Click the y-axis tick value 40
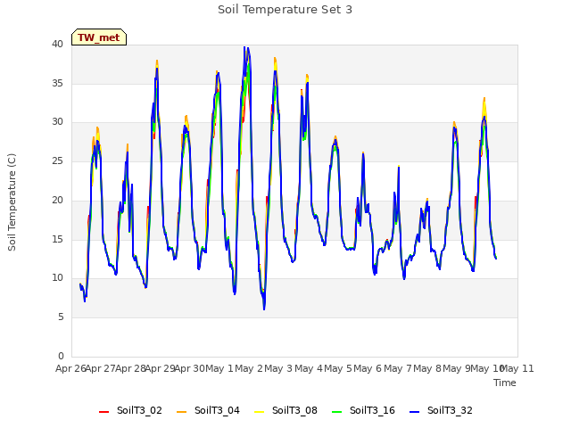571x428 pixels. tap(57, 44)
